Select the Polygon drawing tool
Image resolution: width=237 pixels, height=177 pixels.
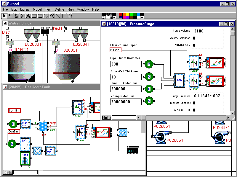pos(52,16)
